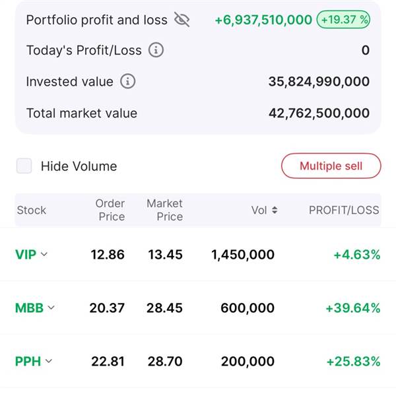Tick the Hide Volume checkbox
The width and height of the screenshot is (396, 396).
click(x=24, y=166)
